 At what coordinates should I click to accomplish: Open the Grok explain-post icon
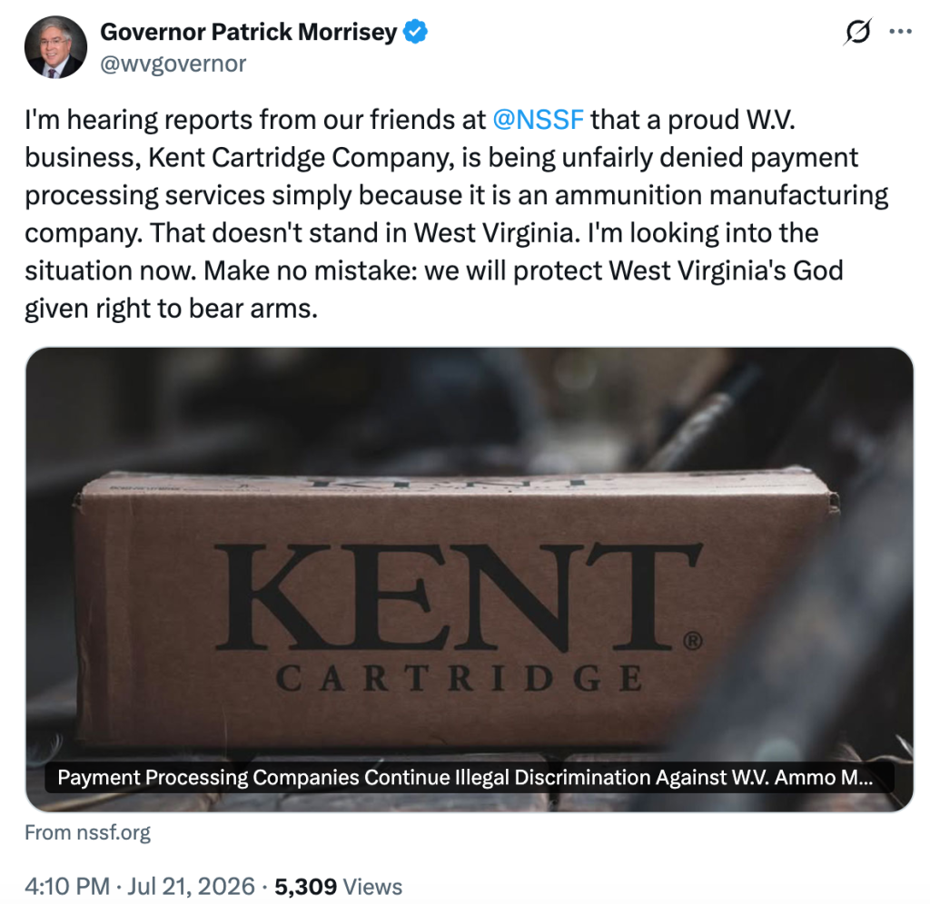857,32
